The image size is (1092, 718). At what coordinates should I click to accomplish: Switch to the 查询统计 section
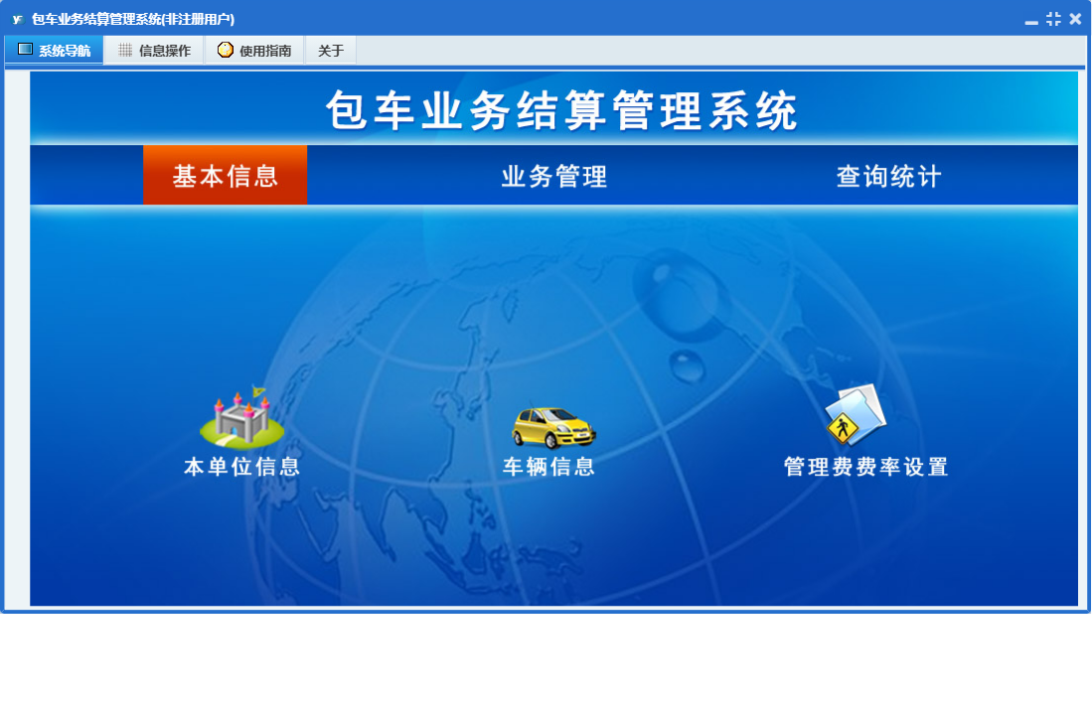click(x=888, y=176)
